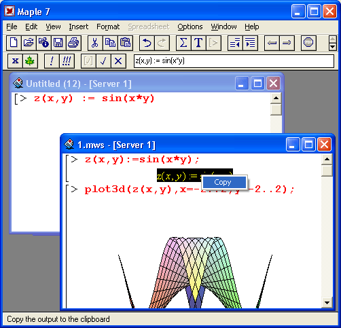Open the Edit menu
This screenshot has width=341, height=328.
31,26
